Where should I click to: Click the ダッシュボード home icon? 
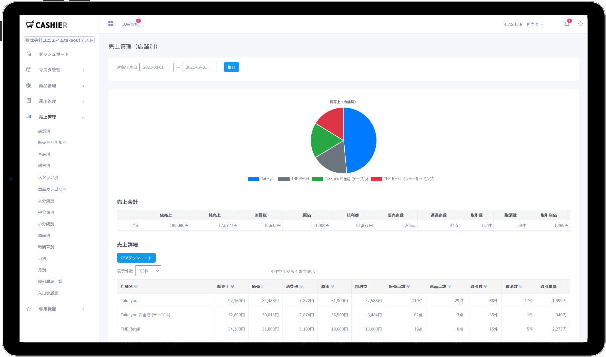tap(29, 54)
